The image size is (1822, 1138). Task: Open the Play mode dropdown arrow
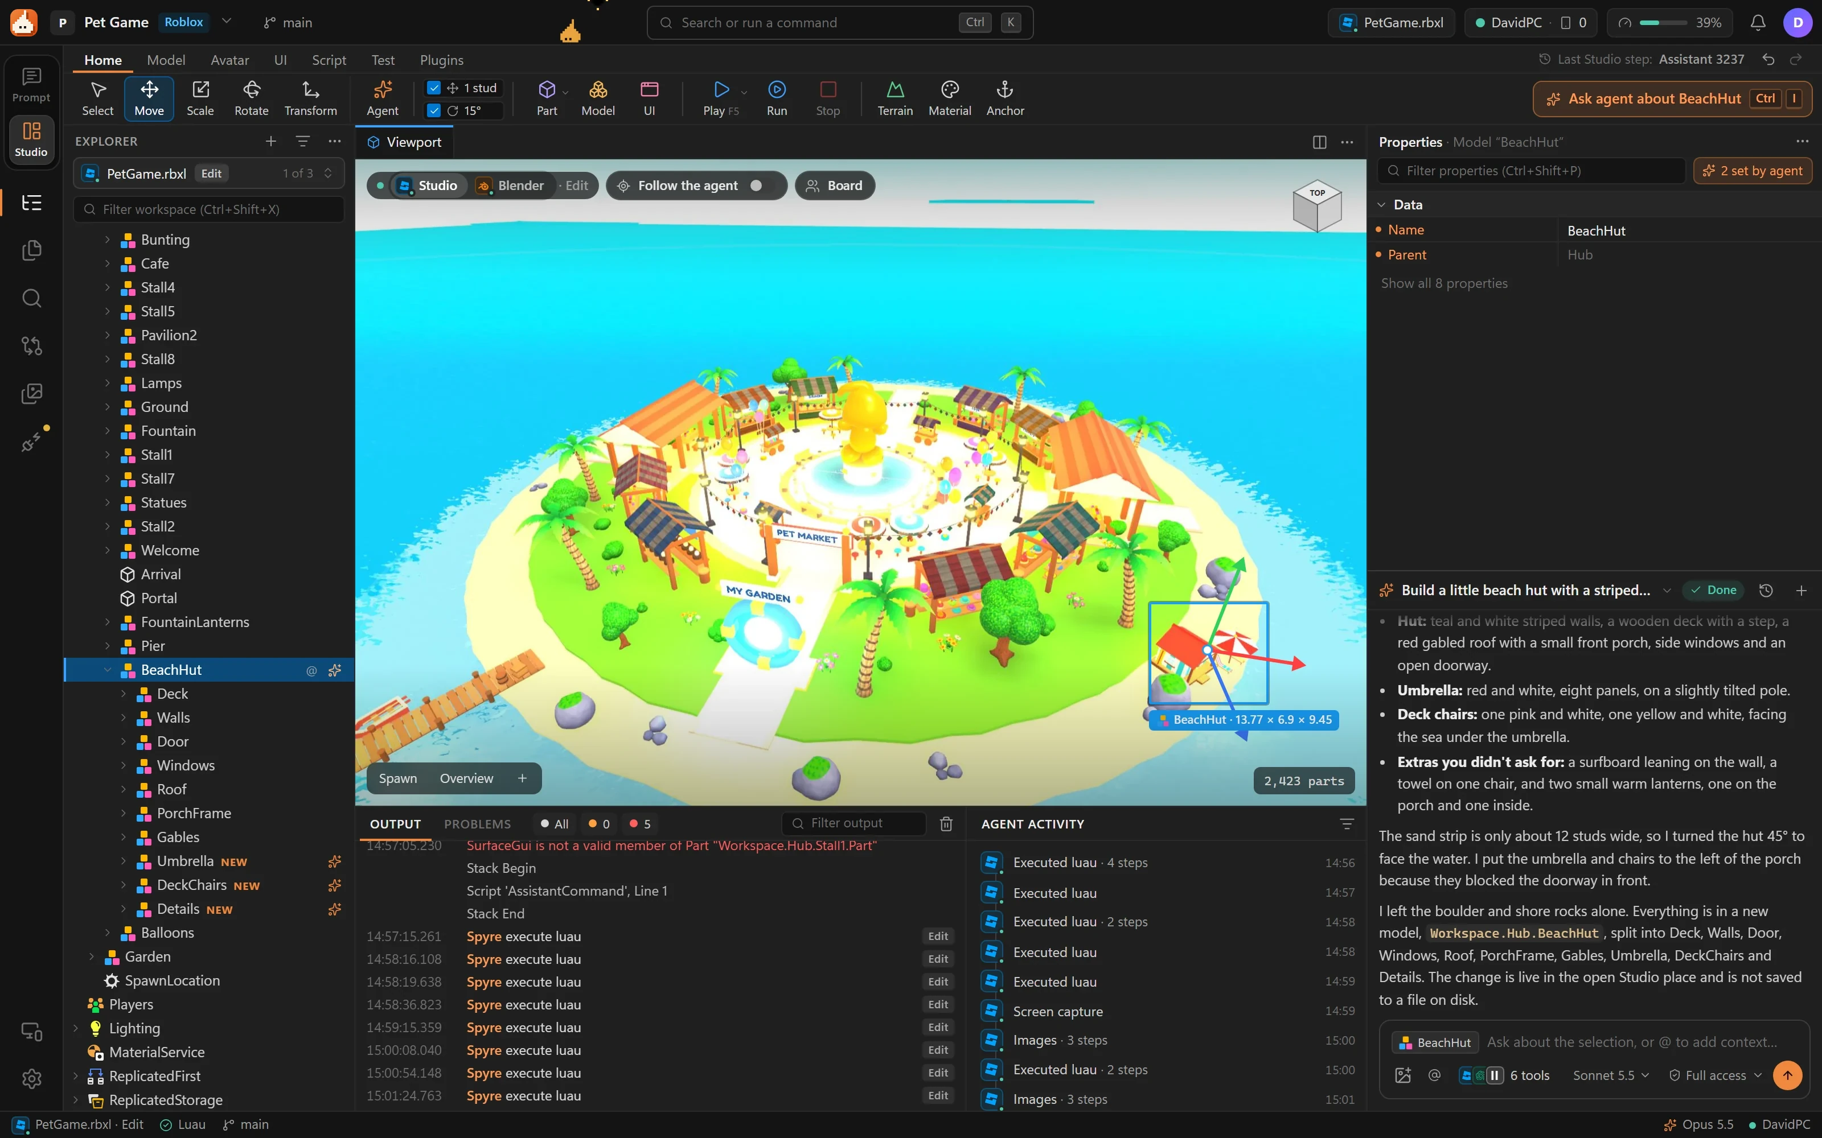click(744, 93)
